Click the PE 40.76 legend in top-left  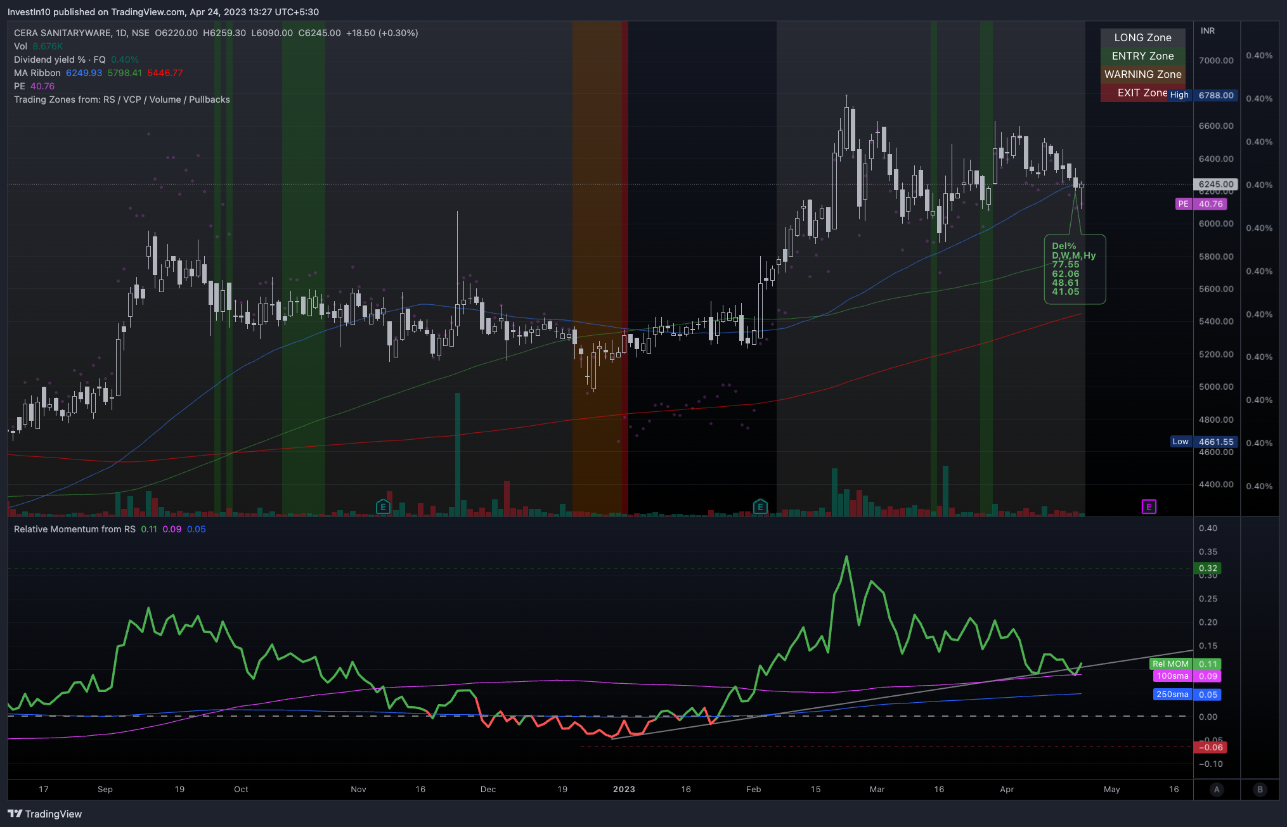[x=34, y=86]
